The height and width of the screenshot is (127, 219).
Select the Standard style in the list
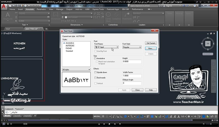[x=69, y=51]
